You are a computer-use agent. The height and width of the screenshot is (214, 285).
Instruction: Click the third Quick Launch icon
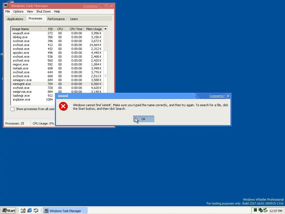pos(36,211)
